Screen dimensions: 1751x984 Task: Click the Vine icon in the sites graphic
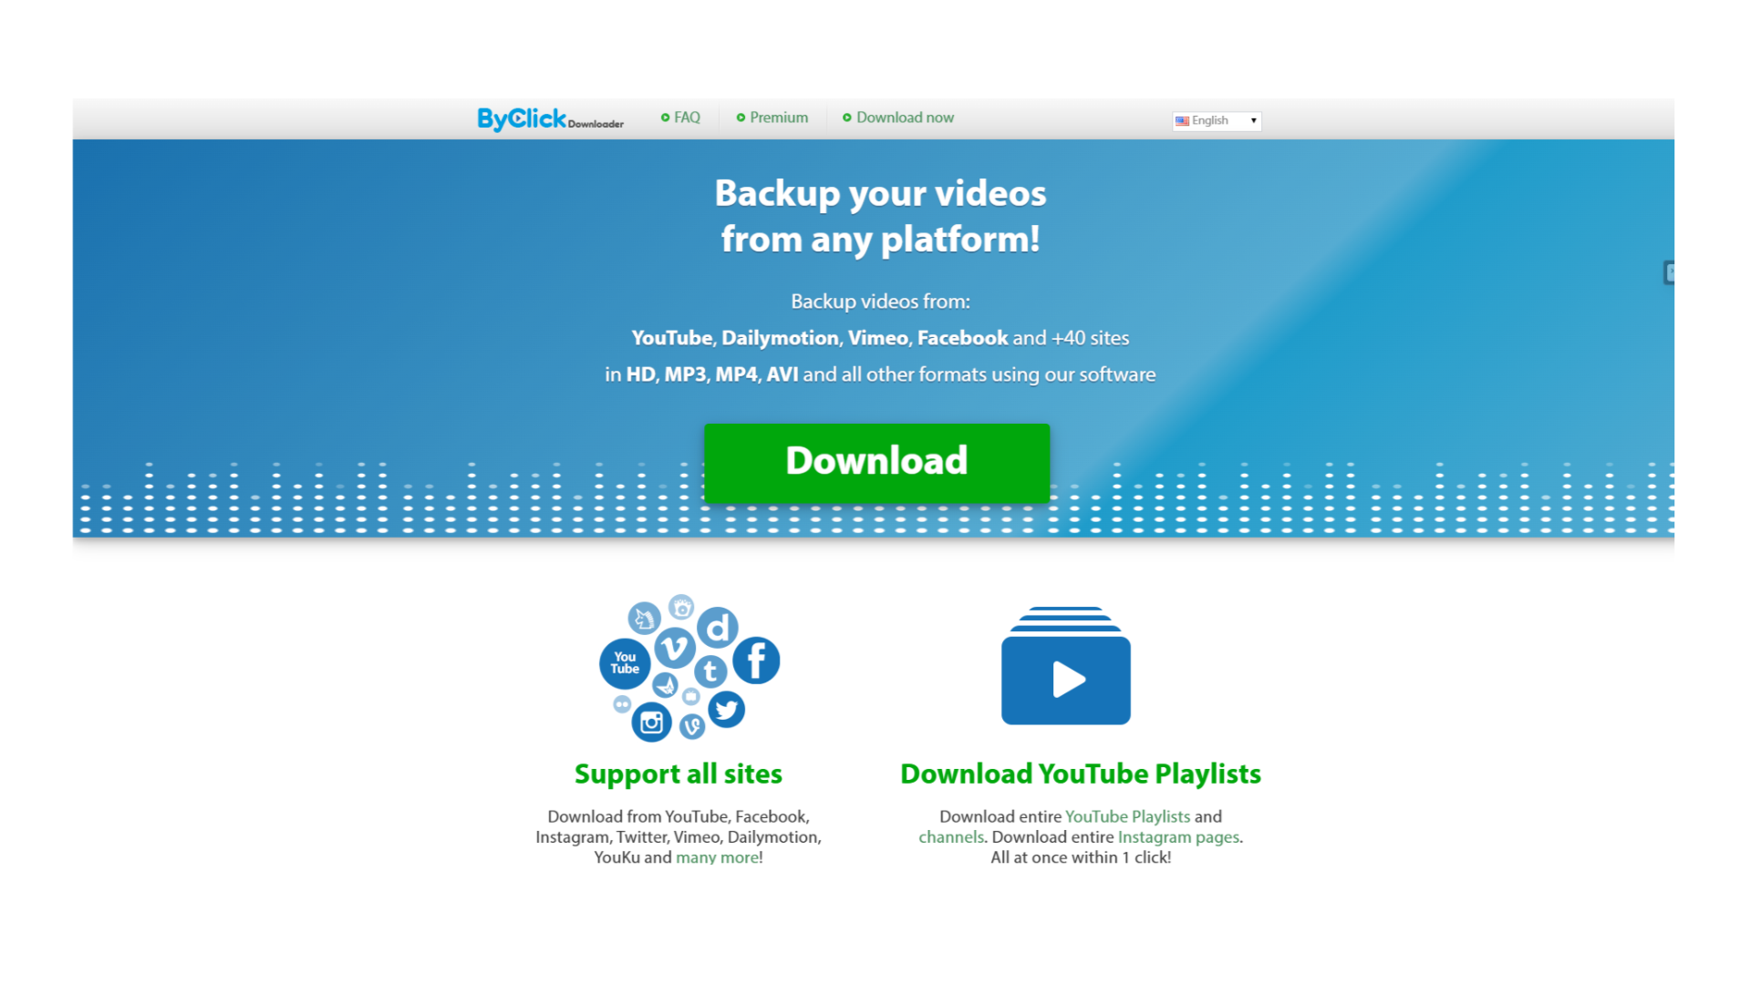click(693, 725)
